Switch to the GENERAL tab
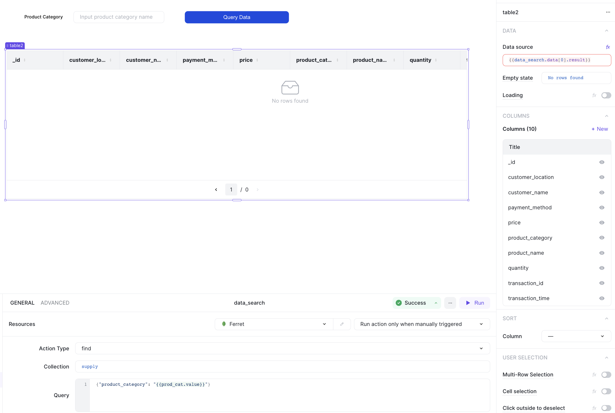 [x=22, y=303]
